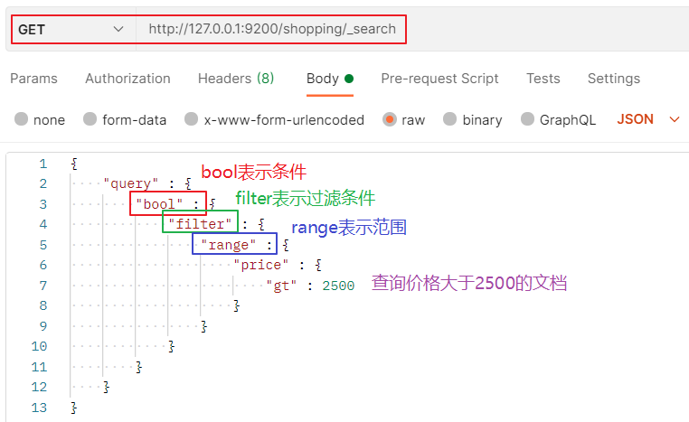
Task: Open the Settings tab
Action: pos(614,79)
